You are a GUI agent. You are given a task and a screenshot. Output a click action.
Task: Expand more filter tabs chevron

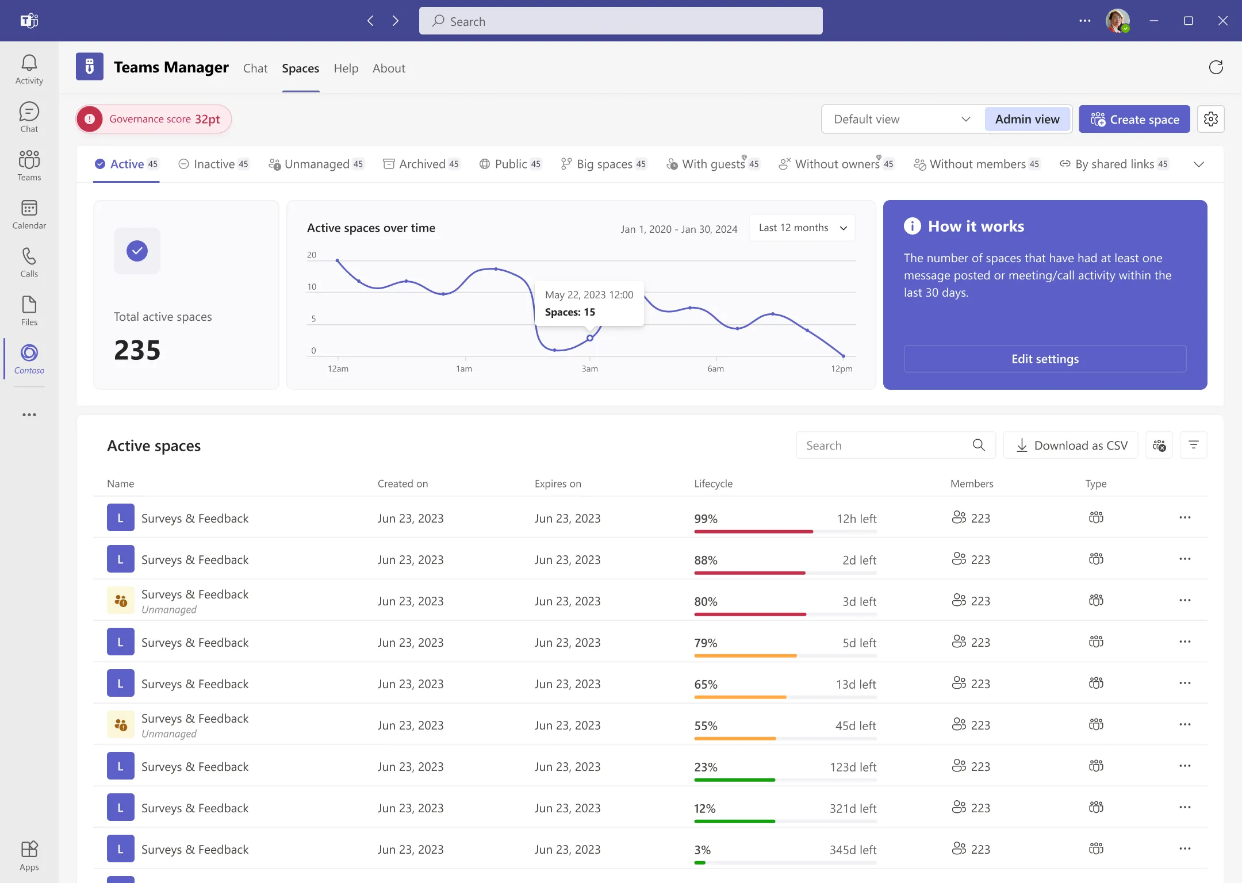(x=1199, y=164)
